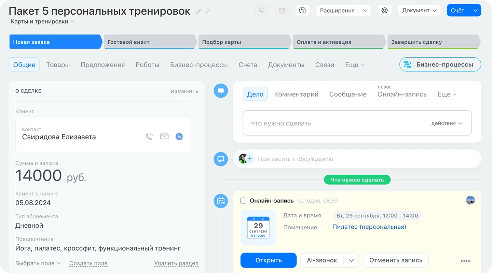Focus the Что нужно сделать input field

point(357,123)
